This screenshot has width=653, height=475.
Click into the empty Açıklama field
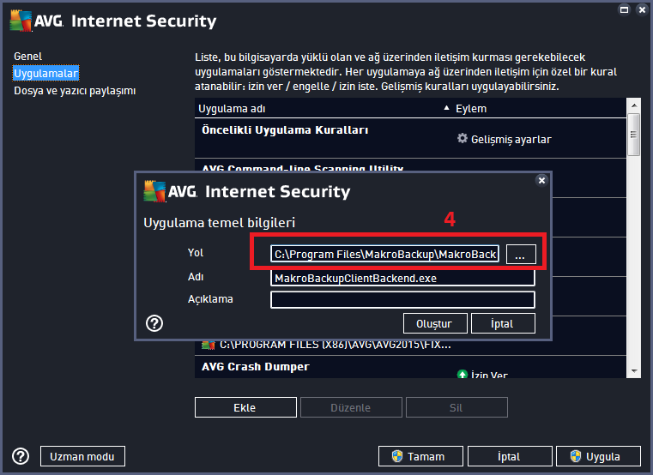[402, 300]
